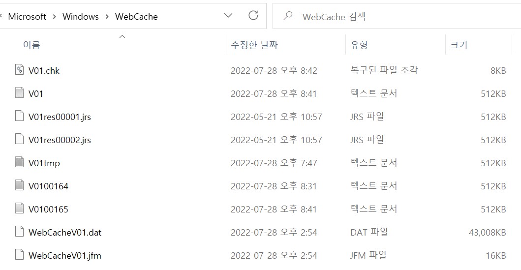This screenshot has width=521, height=270.
Task: Open the address bar history dropdown
Action: pos(228,16)
